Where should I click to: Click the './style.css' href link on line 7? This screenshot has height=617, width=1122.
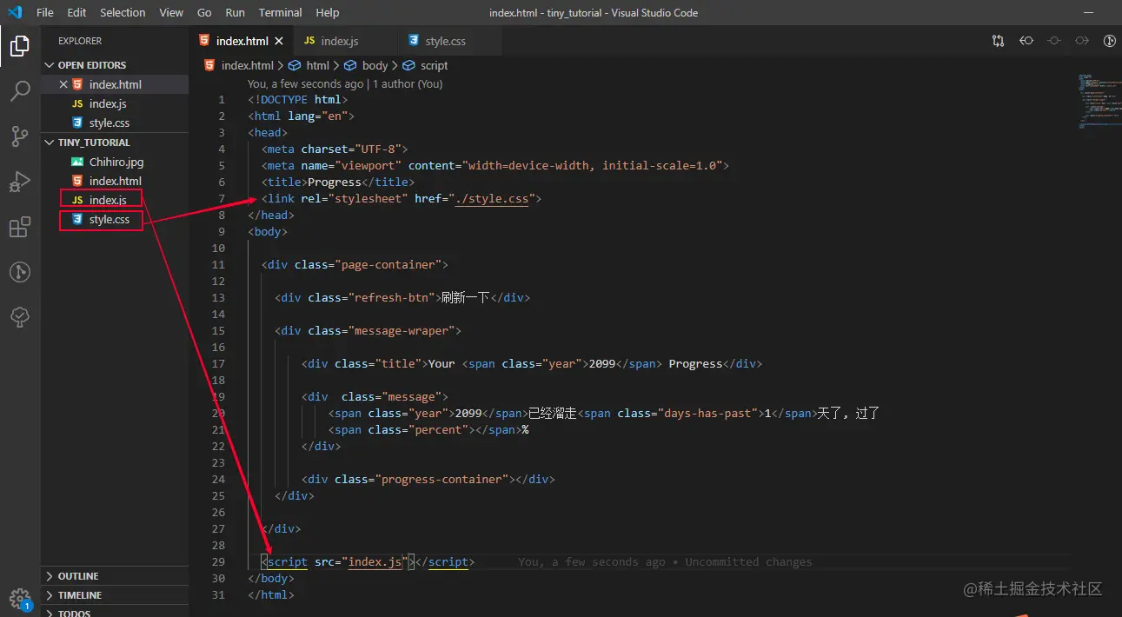click(492, 199)
